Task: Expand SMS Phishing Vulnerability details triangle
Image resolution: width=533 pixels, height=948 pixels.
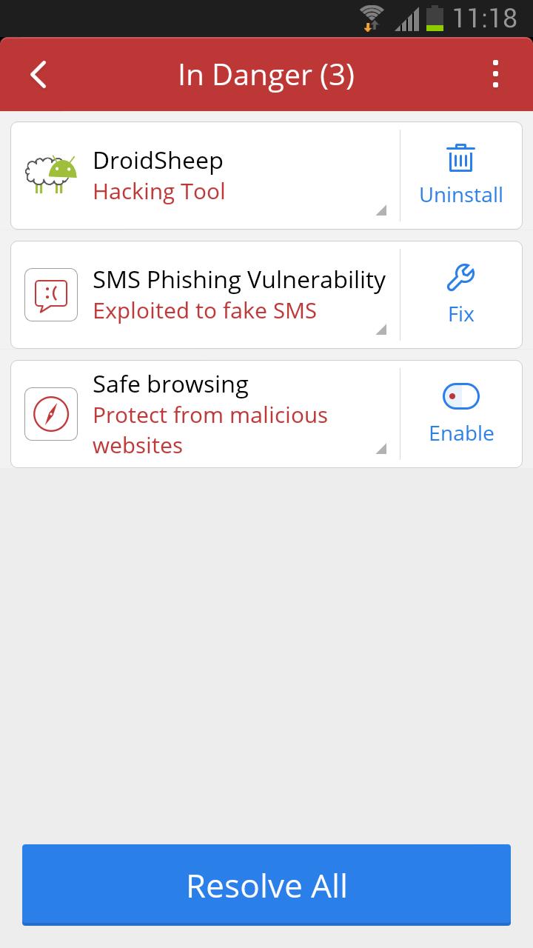Action: click(381, 330)
